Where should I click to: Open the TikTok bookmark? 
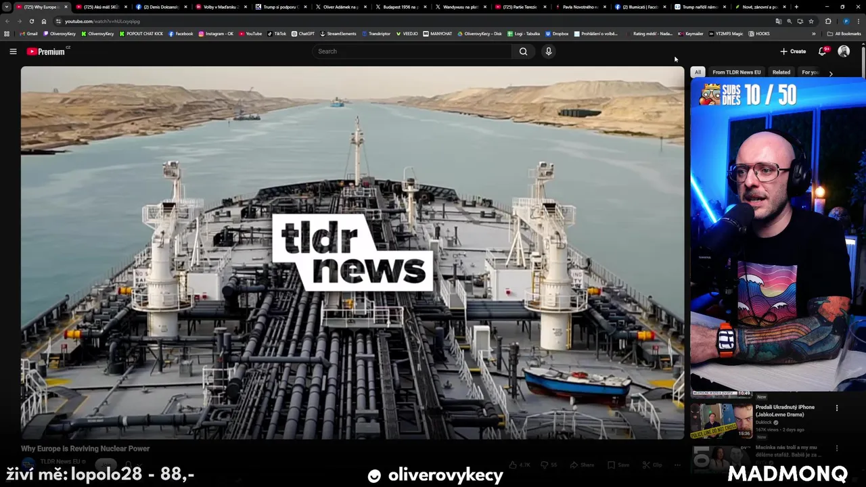coord(277,34)
